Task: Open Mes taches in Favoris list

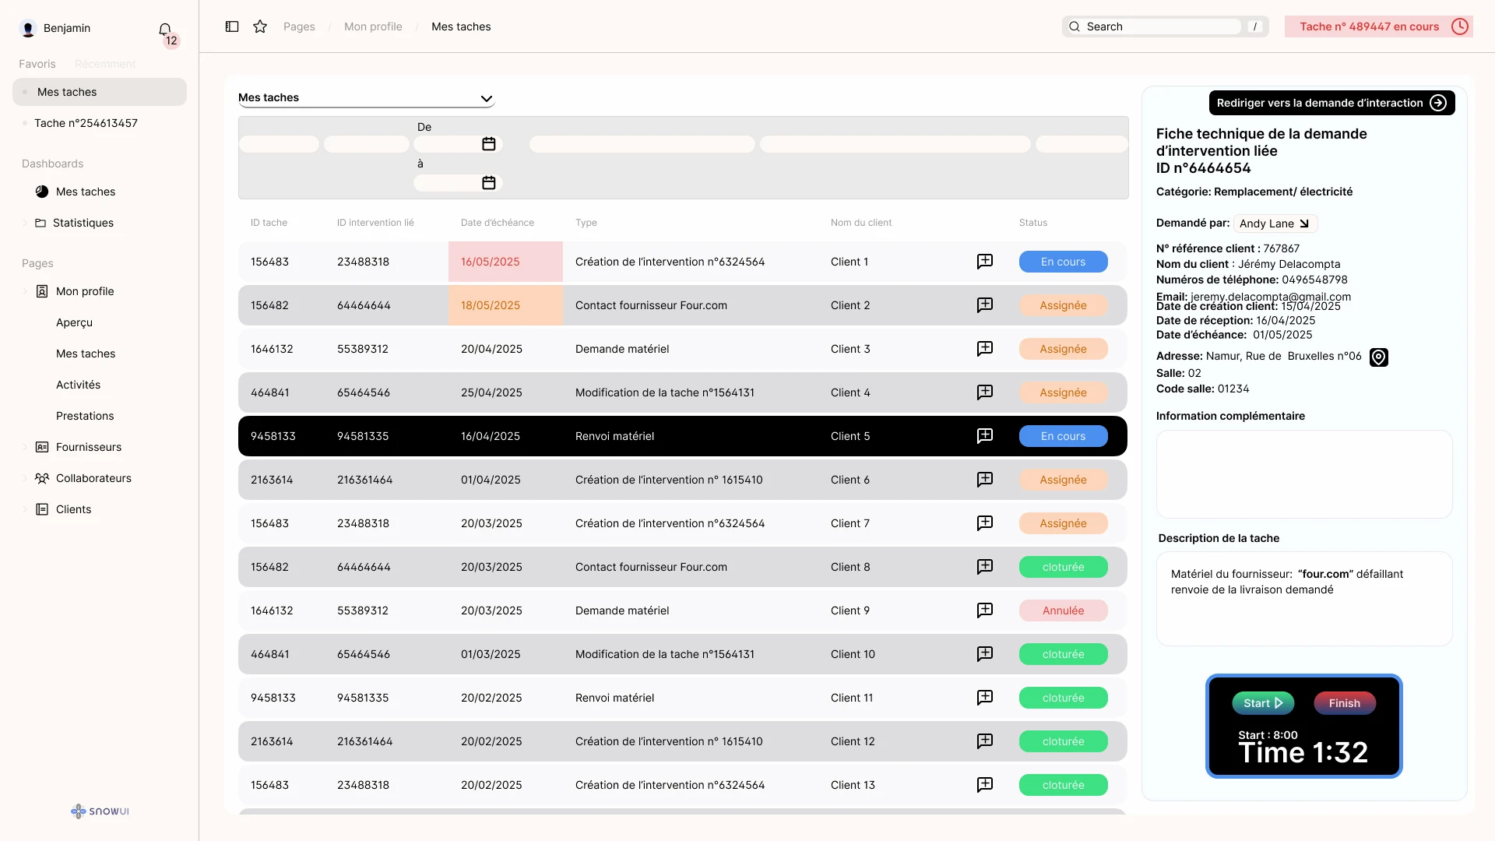Action: point(100,92)
